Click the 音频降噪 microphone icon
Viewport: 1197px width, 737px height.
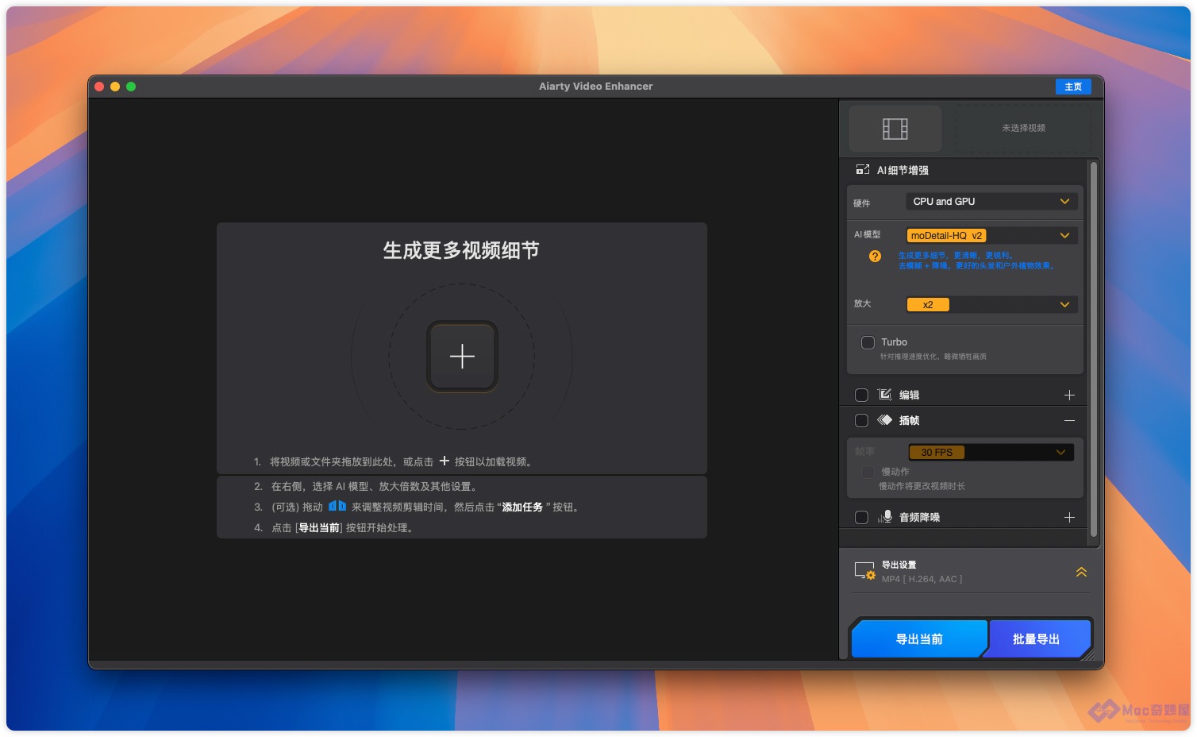pos(885,517)
